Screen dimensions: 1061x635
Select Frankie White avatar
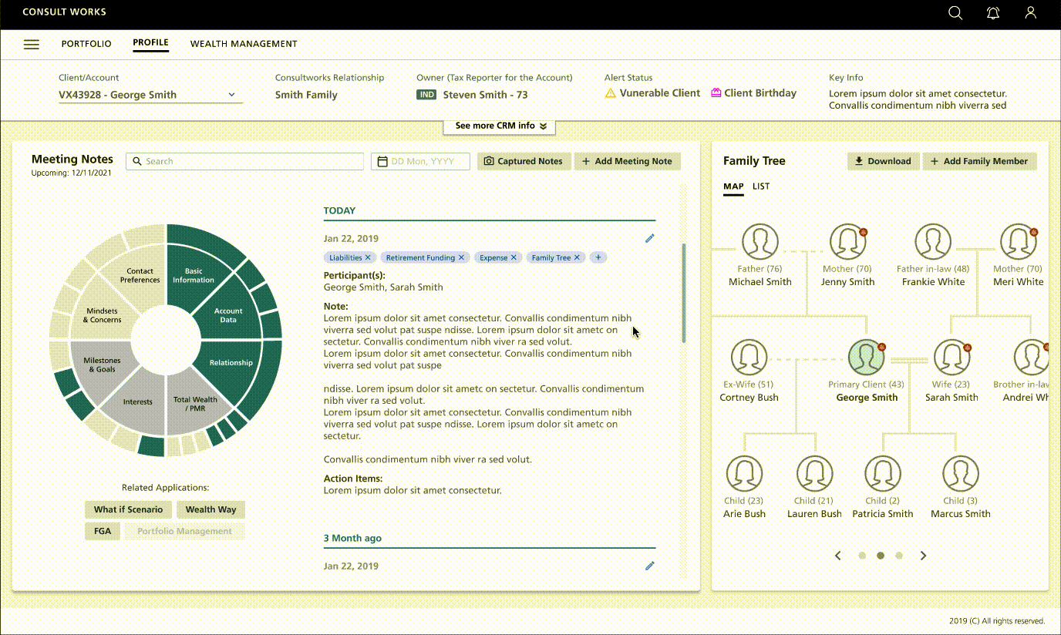[933, 242]
